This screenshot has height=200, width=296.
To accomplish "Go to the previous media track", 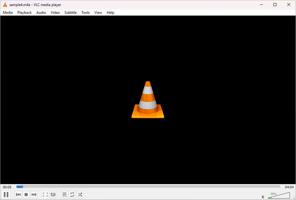I will pos(18,194).
